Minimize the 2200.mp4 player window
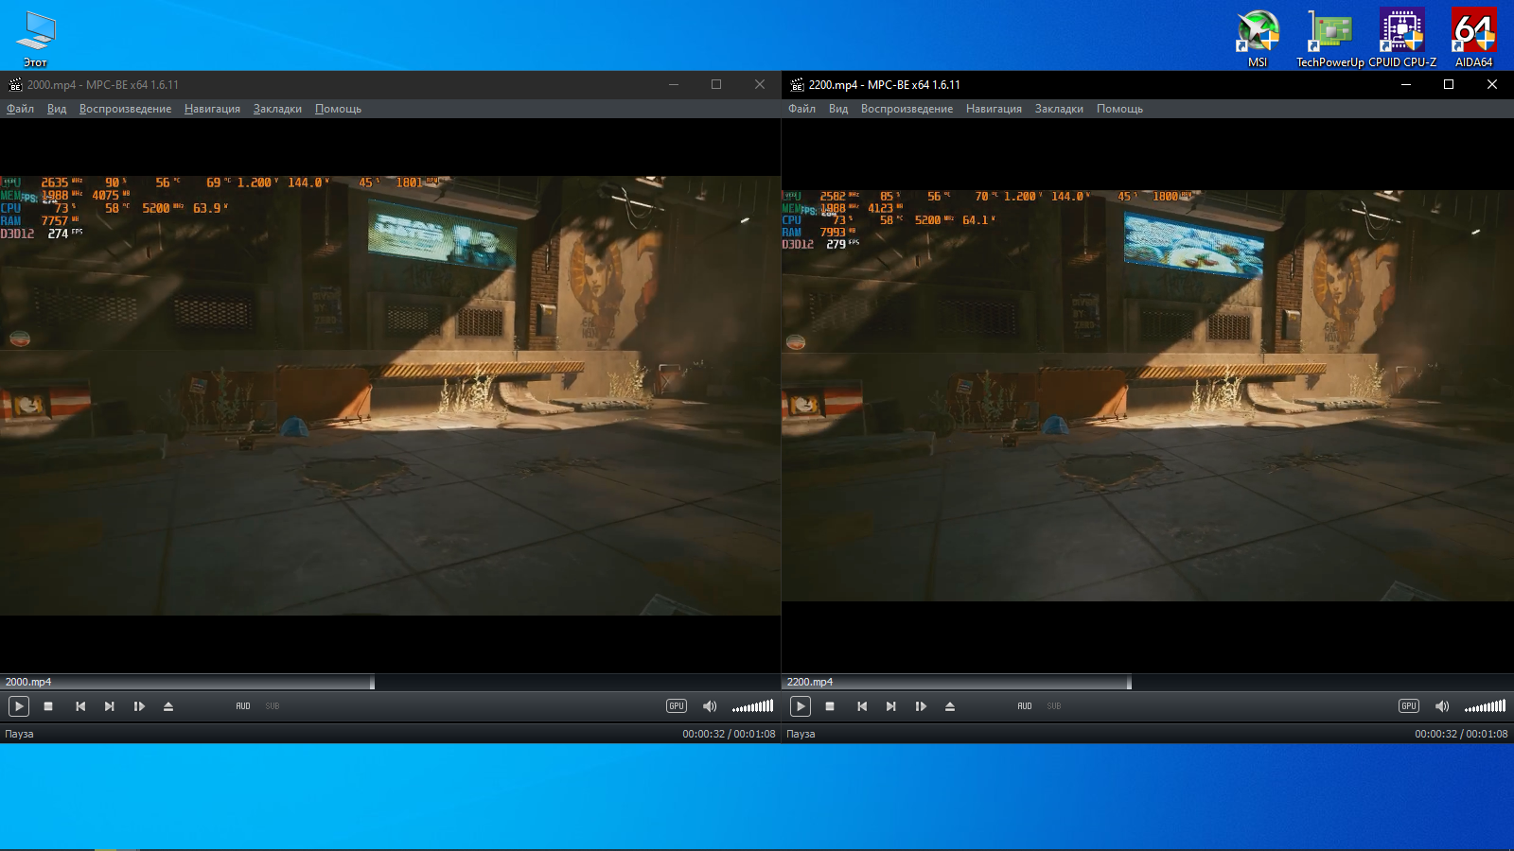 (x=1406, y=84)
